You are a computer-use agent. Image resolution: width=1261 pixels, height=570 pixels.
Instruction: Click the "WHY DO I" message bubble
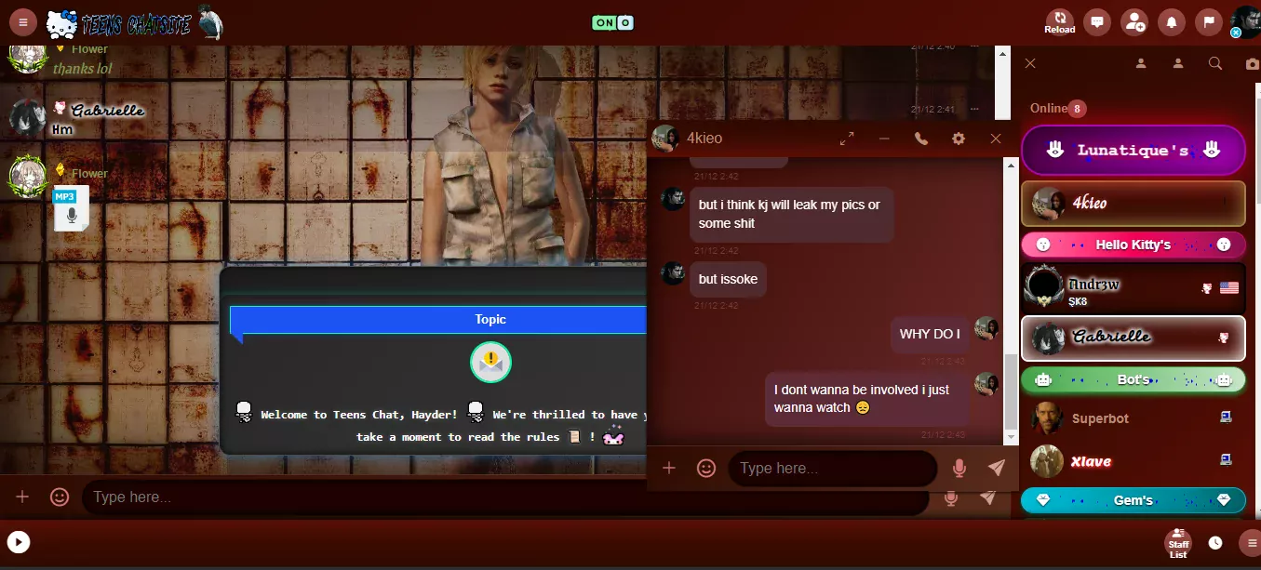pos(930,334)
